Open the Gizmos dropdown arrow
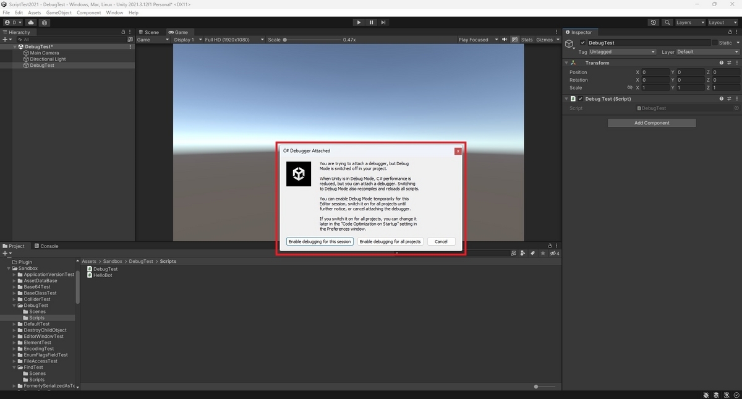 [558, 40]
